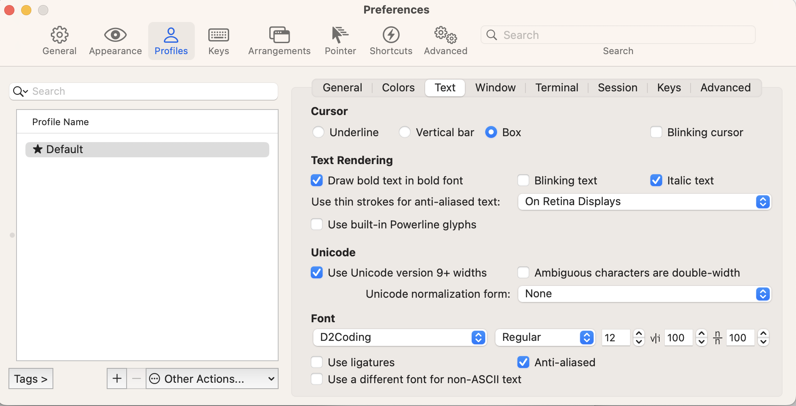Enable different font for non-ASCII text

coord(317,379)
